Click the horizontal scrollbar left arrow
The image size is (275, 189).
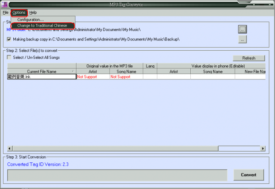click(9, 148)
